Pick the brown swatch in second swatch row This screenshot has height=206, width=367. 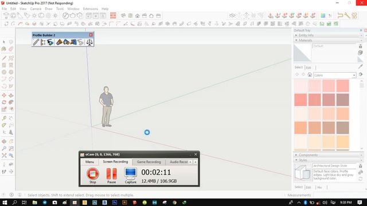[x=343, y=100]
